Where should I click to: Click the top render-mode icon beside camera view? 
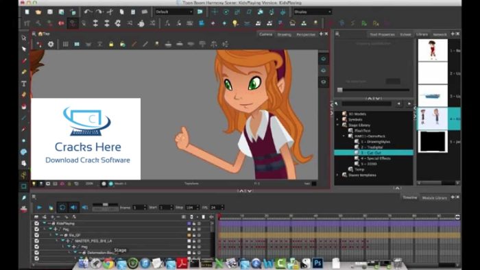[324, 59]
